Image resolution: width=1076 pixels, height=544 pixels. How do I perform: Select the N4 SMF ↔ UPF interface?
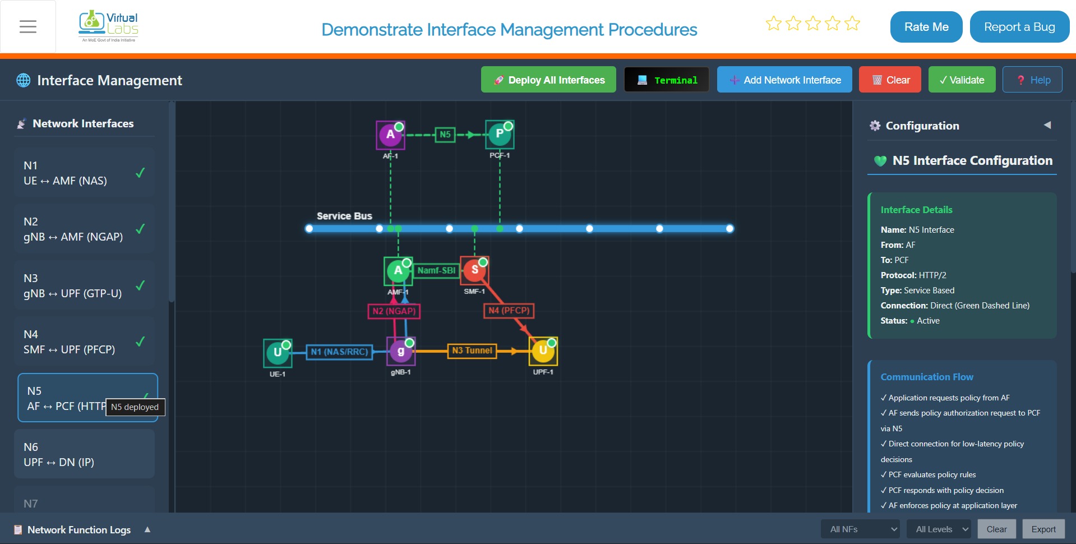[x=85, y=342]
